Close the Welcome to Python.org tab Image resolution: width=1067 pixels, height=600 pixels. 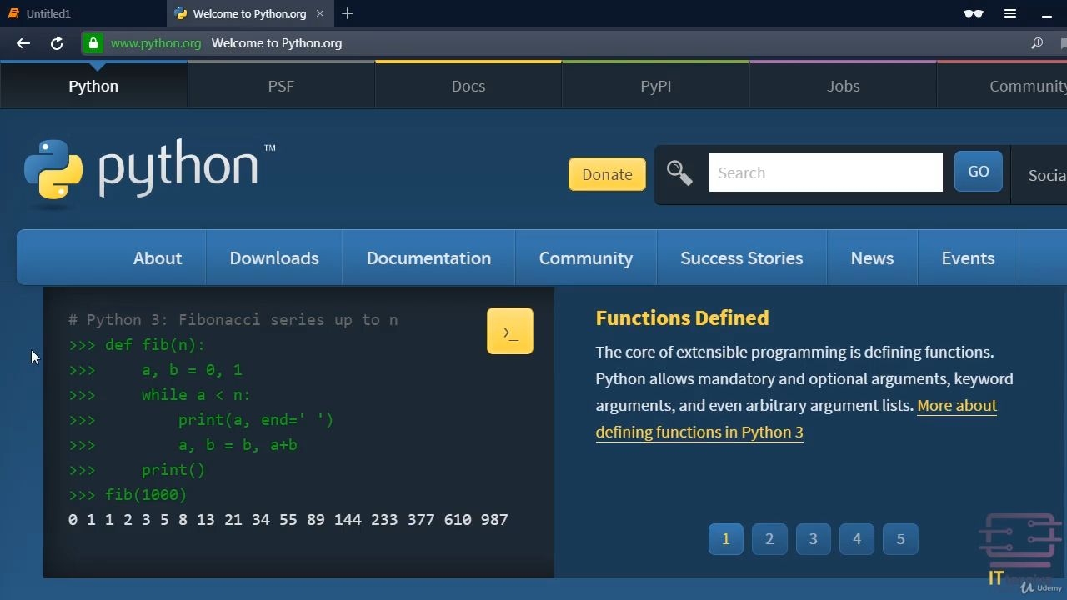[320, 13]
